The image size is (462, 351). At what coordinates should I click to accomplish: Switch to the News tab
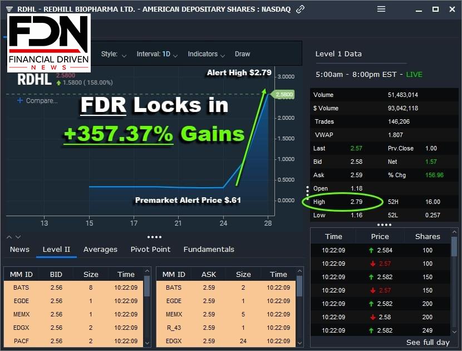pos(19,249)
